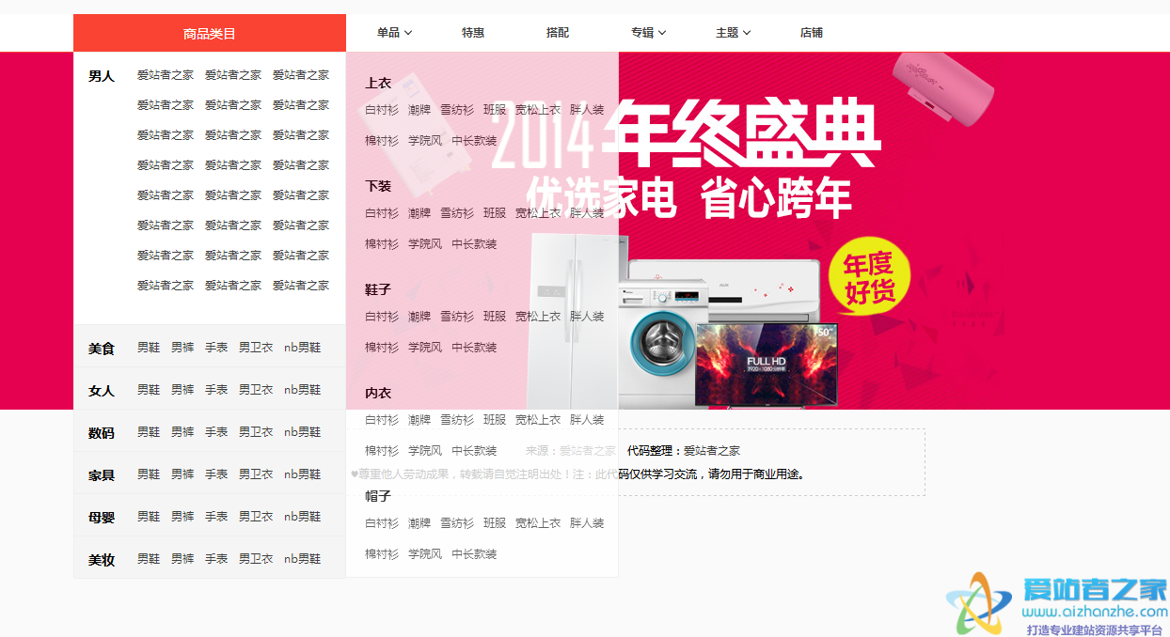Open 雪纺衫 under 帽子
Viewport: 1170px width, 637px height.
[x=457, y=523]
